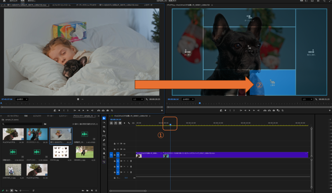Screen dimensions: 332x193
Task: Open timeline display settings wrench icon
Action: [x=129, y=123]
